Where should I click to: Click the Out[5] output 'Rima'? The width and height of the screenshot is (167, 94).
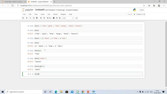point(37,54)
